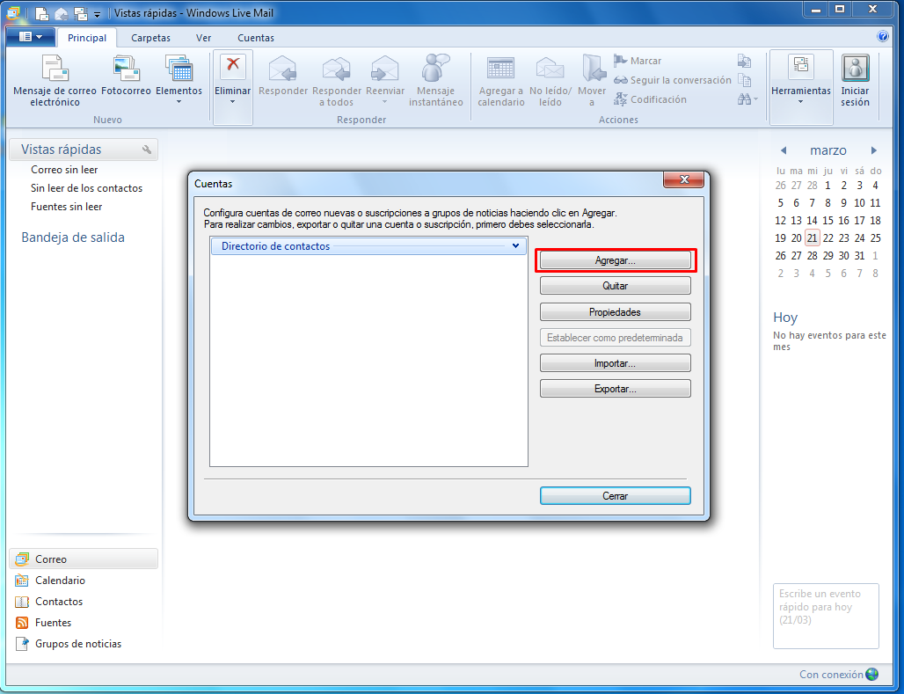This screenshot has width=904, height=694.
Task: Open Bandeja de salida folder
Action: pyautogui.click(x=73, y=237)
